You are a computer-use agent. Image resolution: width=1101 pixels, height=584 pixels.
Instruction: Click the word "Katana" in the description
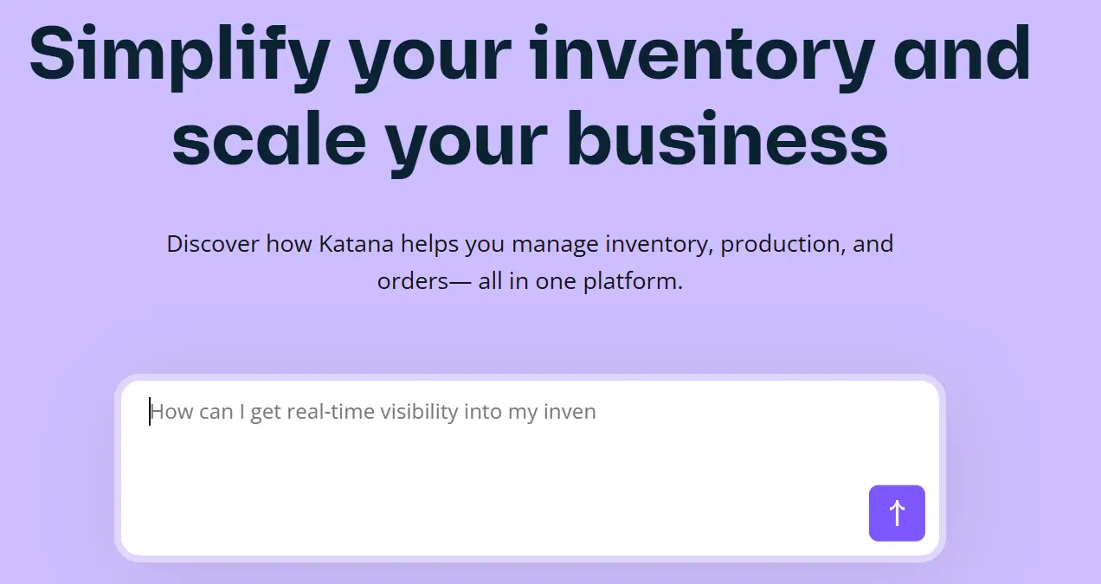tap(356, 244)
